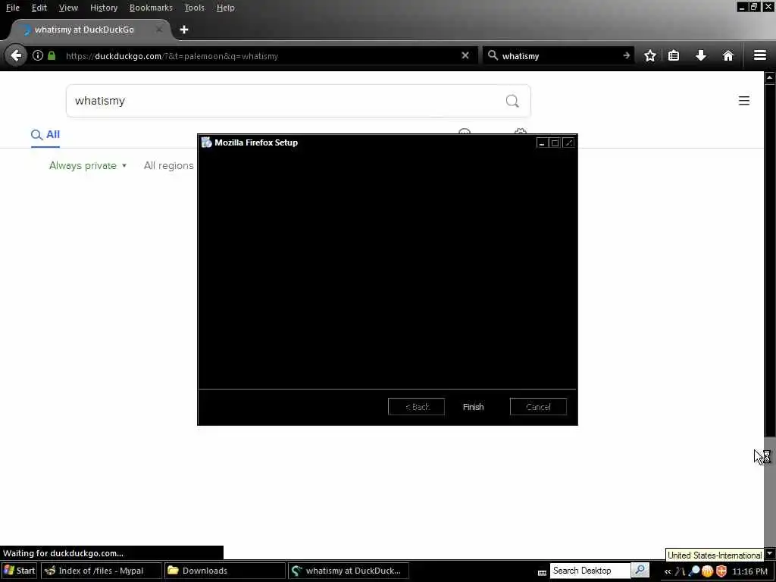Open a new tab with the plus button
Screen dimensions: 776x582
click(184, 30)
